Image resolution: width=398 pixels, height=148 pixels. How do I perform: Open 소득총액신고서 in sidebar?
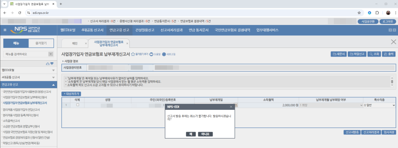[x=11, y=121]
